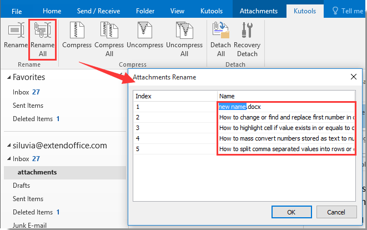Click the 'new name.docx' name field
This screenshot has height=230, width=367.
click(285, 106)
